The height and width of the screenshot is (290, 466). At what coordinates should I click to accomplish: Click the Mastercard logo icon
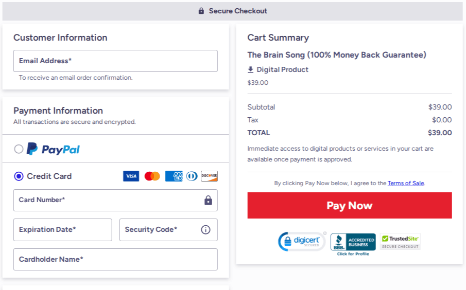[x=152, y=176]
